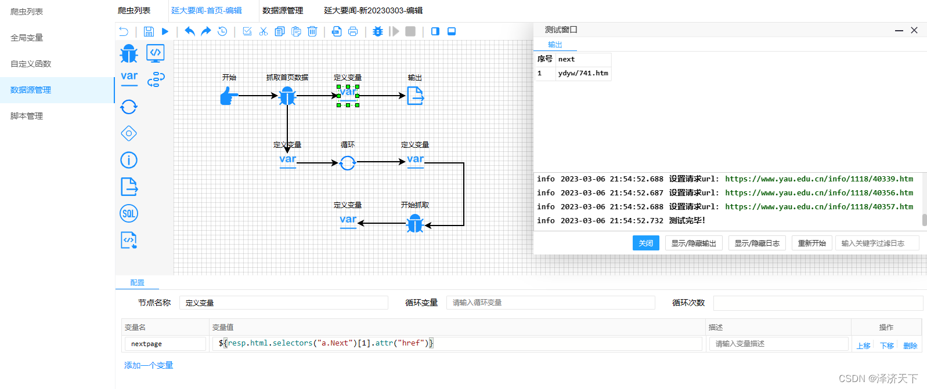Save the crawler with the floppy icon
The height and width of the screenshot is (389, 927).
149,31
